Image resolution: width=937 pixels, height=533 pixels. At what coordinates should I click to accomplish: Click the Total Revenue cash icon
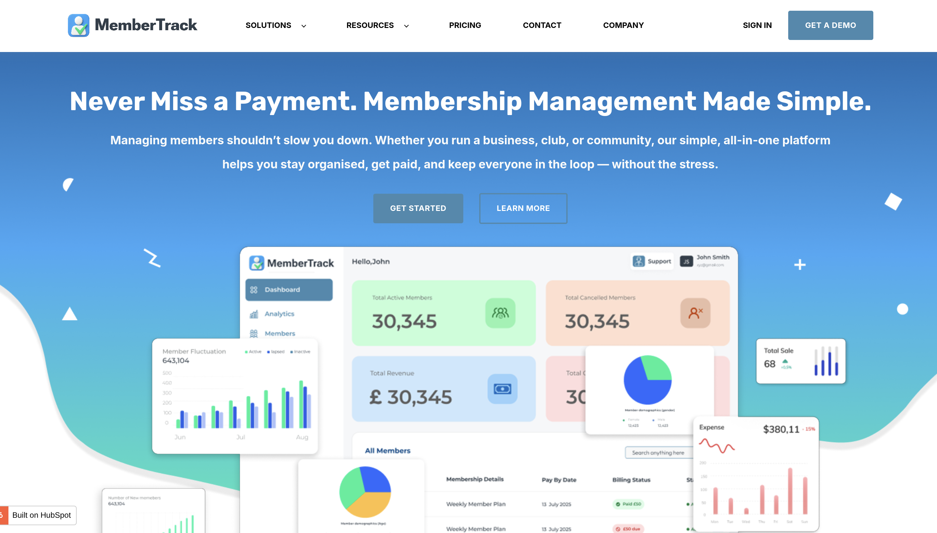502,389
